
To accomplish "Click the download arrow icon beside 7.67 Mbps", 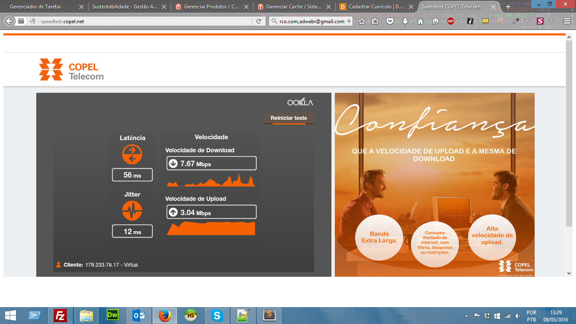I will click(x=173, y=163).
